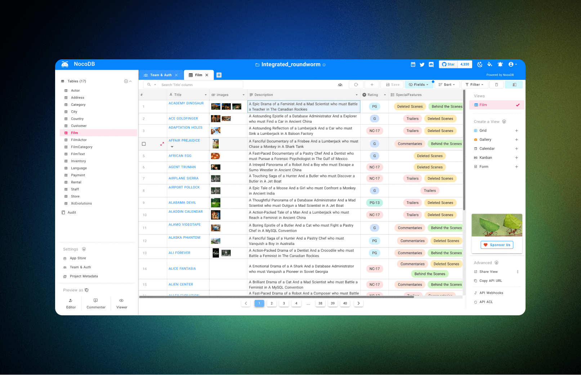Create a new Kanban view

517,157
